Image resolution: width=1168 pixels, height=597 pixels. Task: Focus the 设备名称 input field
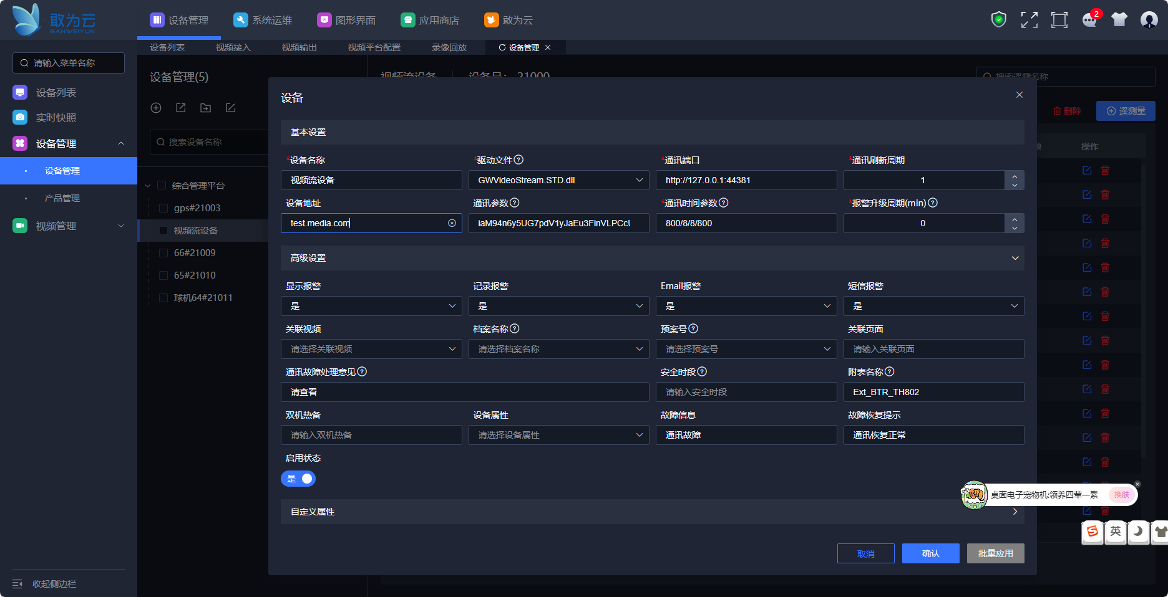[x=371, y=180]
